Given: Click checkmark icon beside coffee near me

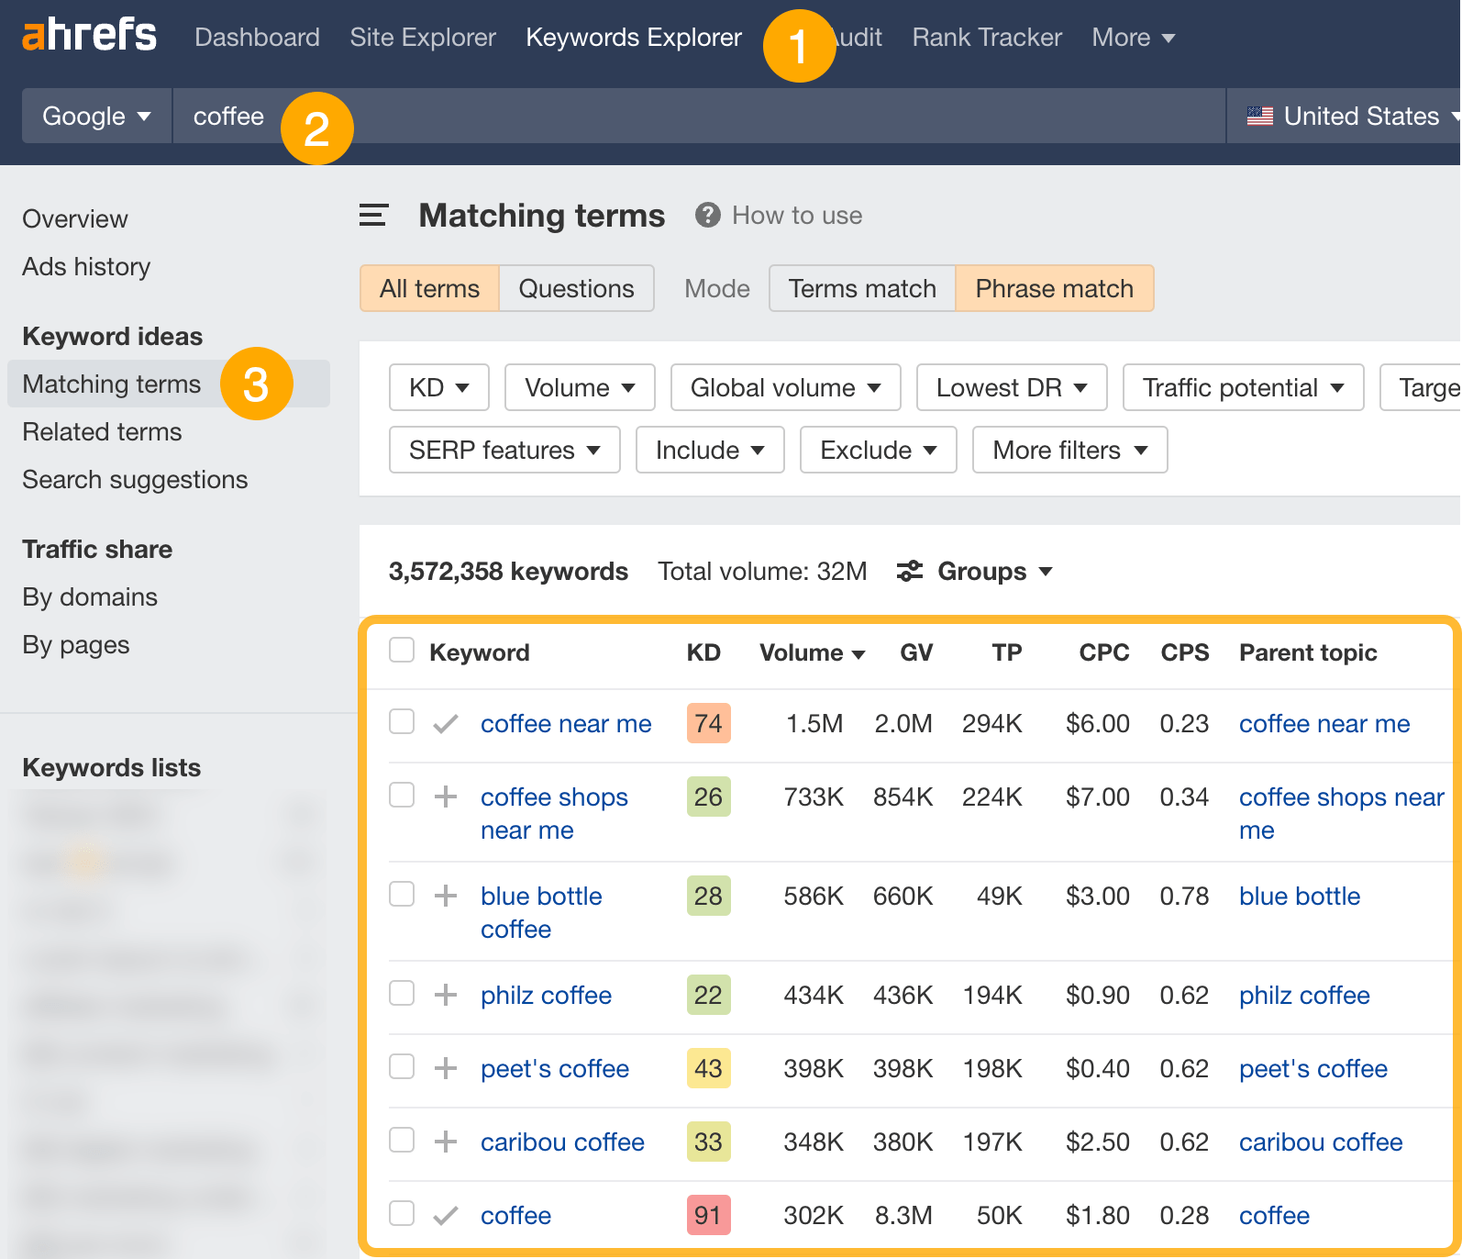Looking at the screenshot, I should tap(446, 724).
